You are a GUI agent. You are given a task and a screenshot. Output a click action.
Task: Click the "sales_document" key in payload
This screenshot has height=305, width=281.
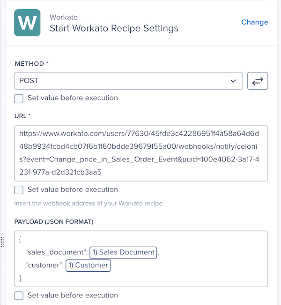point(56,252)
